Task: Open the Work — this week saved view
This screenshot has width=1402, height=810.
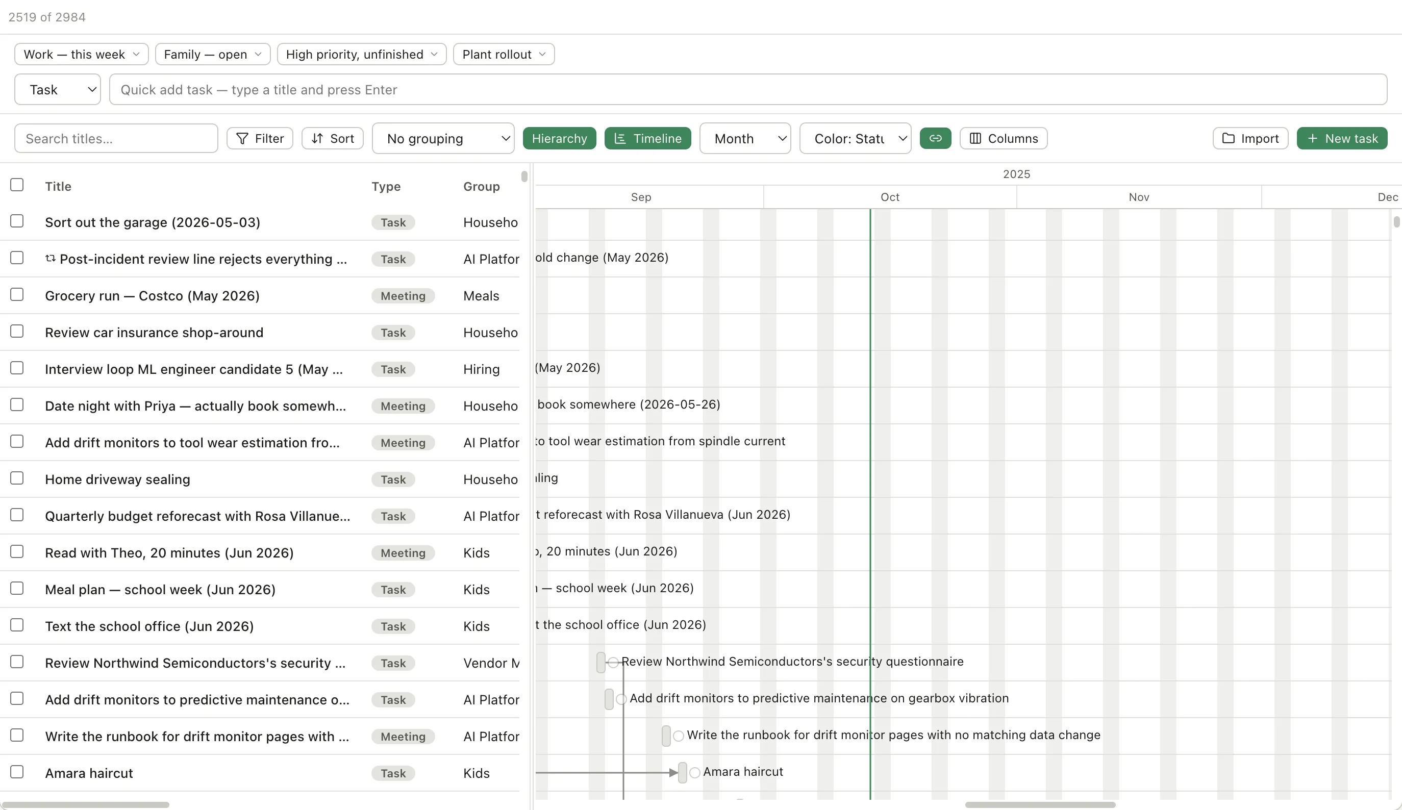Action: [81, 55]
